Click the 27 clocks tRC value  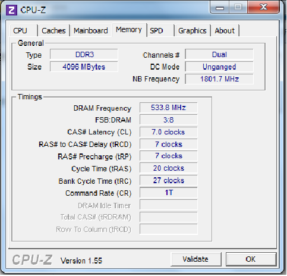169,180
